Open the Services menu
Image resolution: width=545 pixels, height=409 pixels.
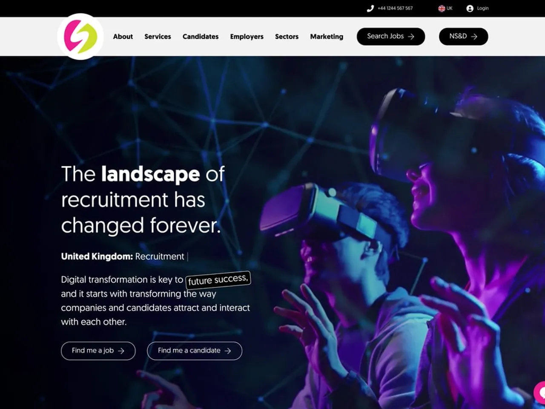click(158, 37)
